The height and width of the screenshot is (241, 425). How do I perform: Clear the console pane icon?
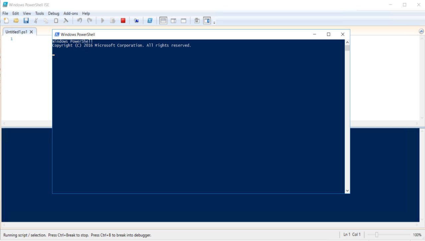click(66, 21)
